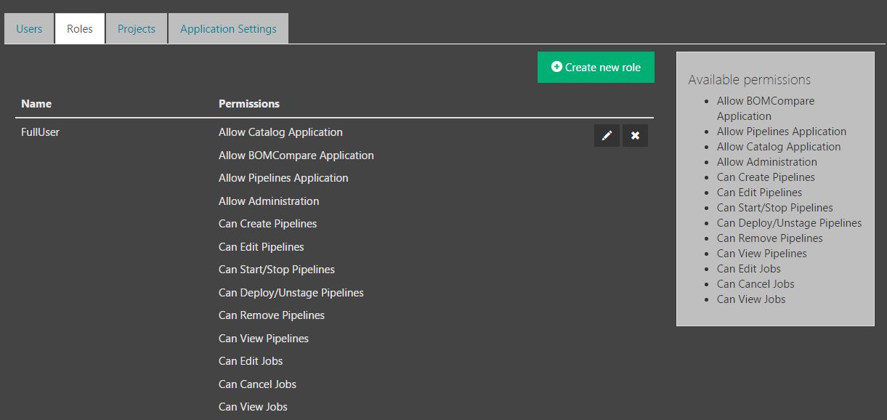The height and width of the screenshot is (420, 887).
Task: Click the Permissions column header
Action: (249, 104)
